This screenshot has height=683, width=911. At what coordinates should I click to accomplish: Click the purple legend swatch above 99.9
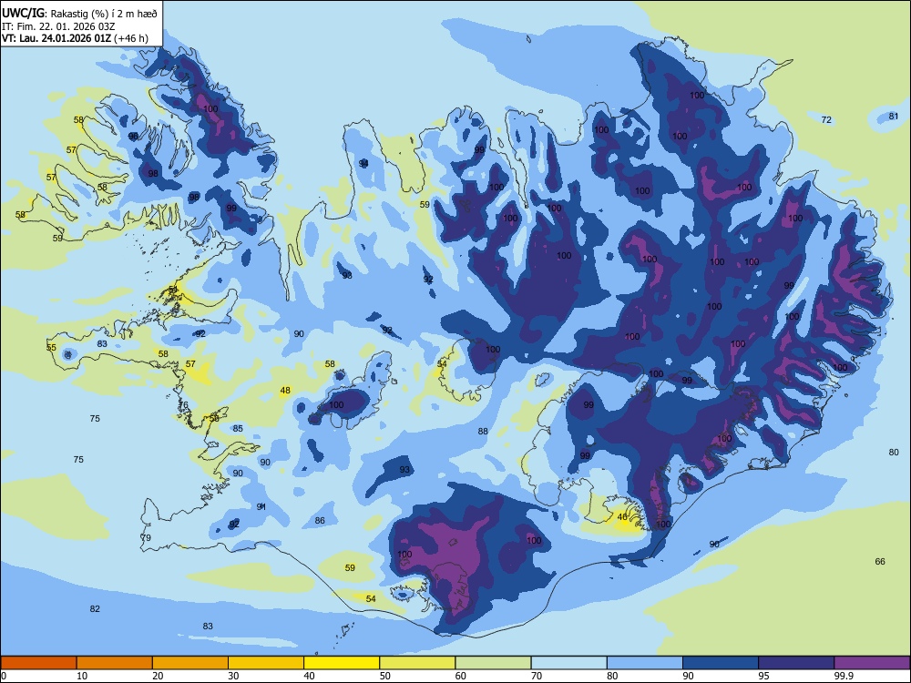pyautogui.click(x=872, y=663)
